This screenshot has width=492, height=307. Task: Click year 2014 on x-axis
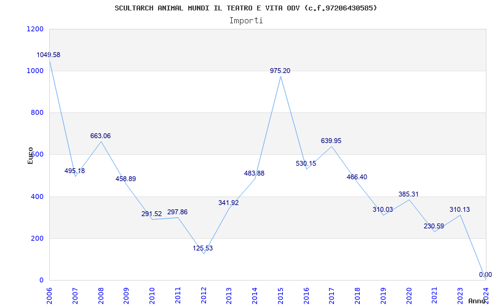coord(255,296)
